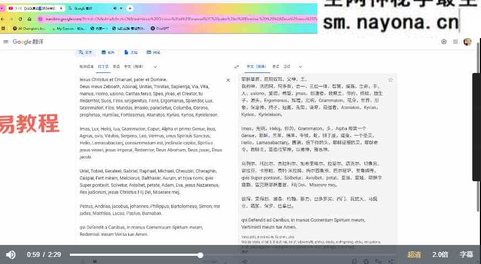Toggle the 字幕 subtitles option
Viewport: 481px width, 264px height.
point(466,255)
